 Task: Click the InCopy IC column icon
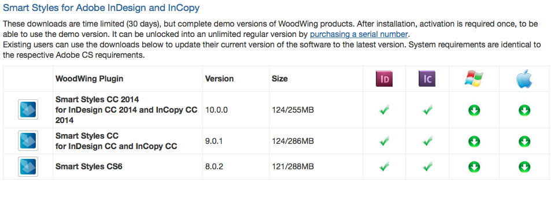427,79
